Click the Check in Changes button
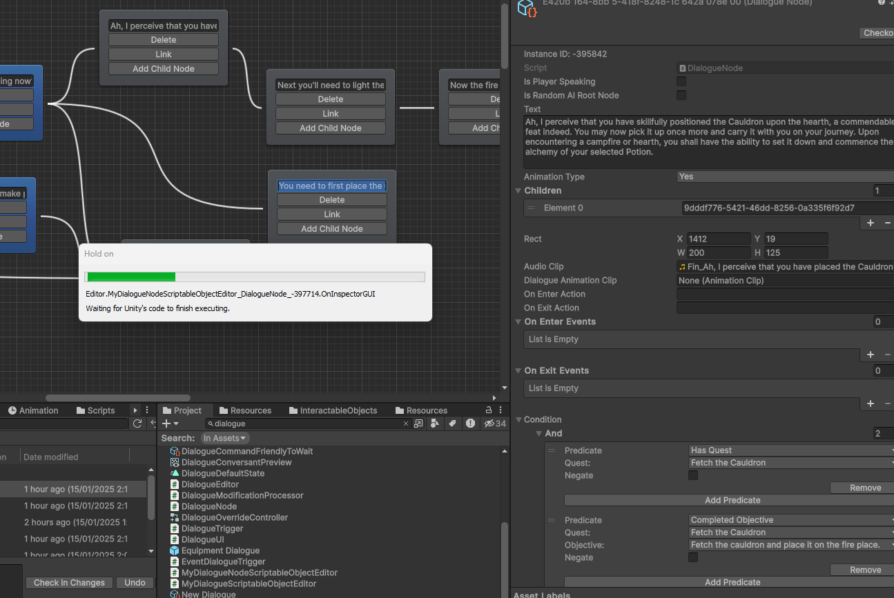This screenshot has height=598, width=894. (x=70, y=583)
